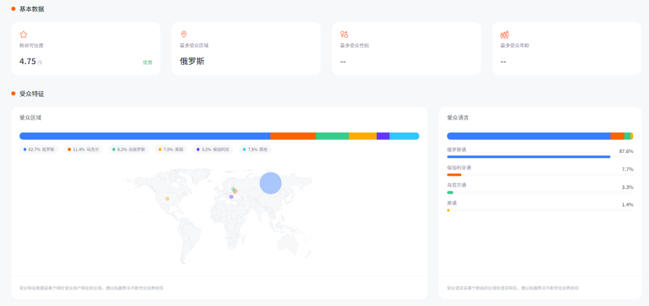Click the 4.75 credibility score
This screenshot has height=306, width=649.
(x=28, y=62)
